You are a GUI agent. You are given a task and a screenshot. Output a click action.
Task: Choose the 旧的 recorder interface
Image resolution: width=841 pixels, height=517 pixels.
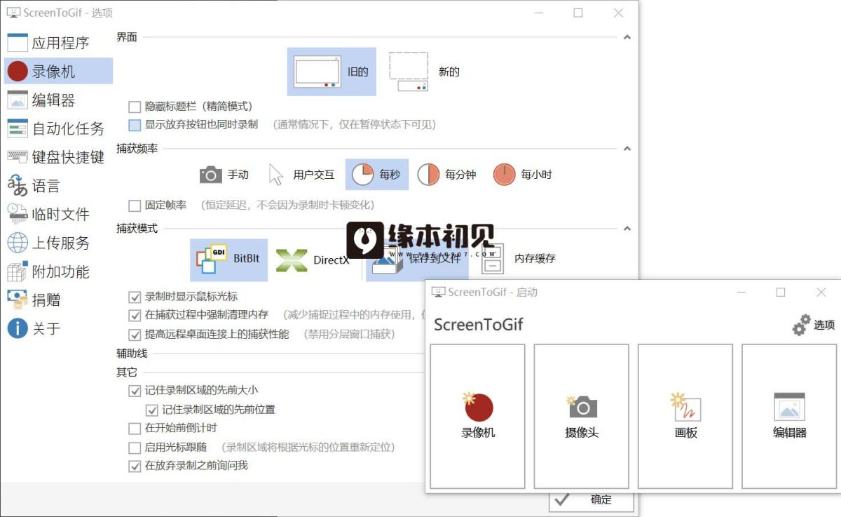click(331, 72)
